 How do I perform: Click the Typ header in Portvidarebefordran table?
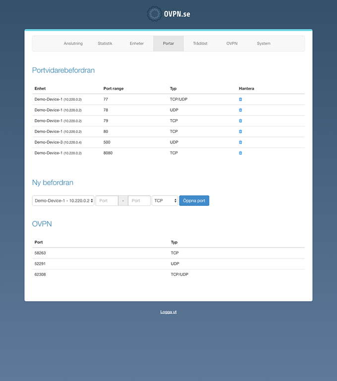[173, 88]
